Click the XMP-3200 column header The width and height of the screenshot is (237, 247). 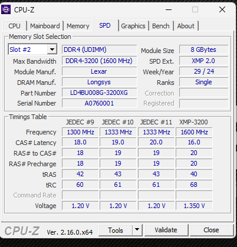pos(193,122)
